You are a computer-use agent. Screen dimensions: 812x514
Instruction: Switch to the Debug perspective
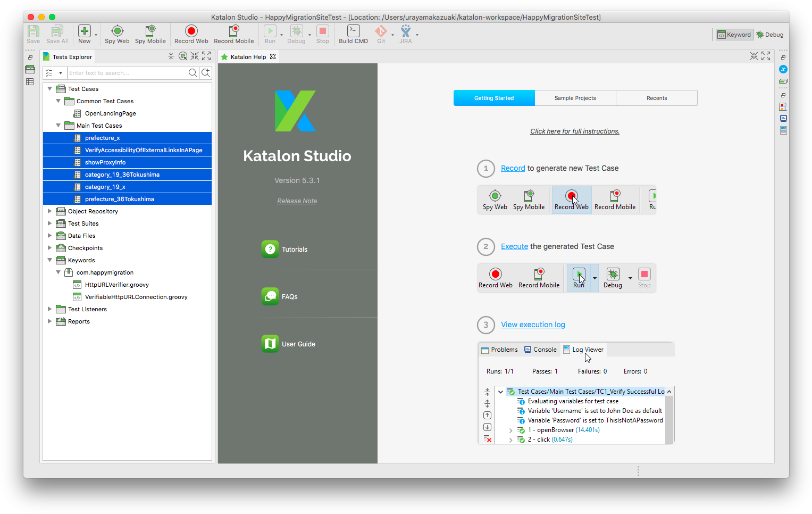pos(770,35)
